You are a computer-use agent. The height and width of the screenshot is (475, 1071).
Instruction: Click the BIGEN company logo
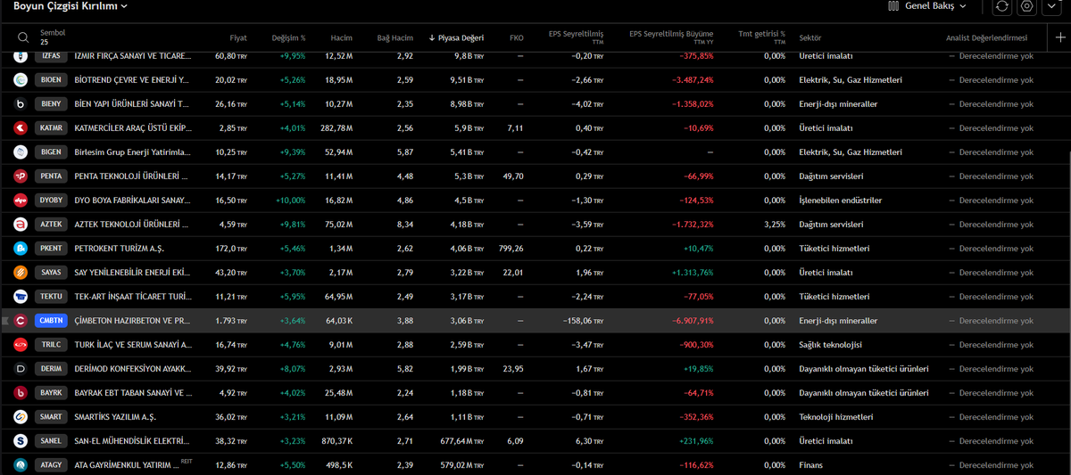[21, 152]
